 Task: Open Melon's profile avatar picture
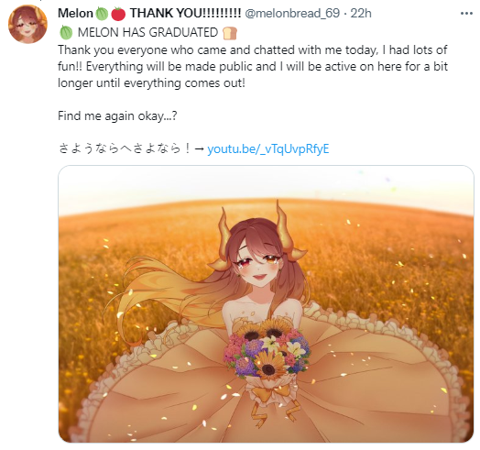coord(27,24)
